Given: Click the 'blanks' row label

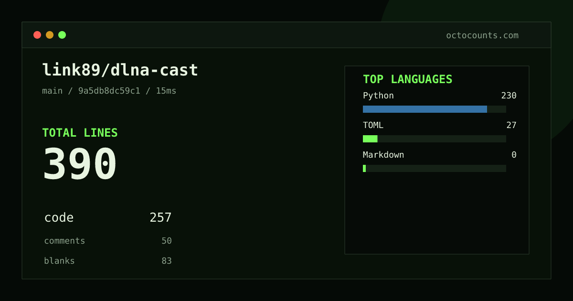Looking at the screenshot, I should click(59, 261).
